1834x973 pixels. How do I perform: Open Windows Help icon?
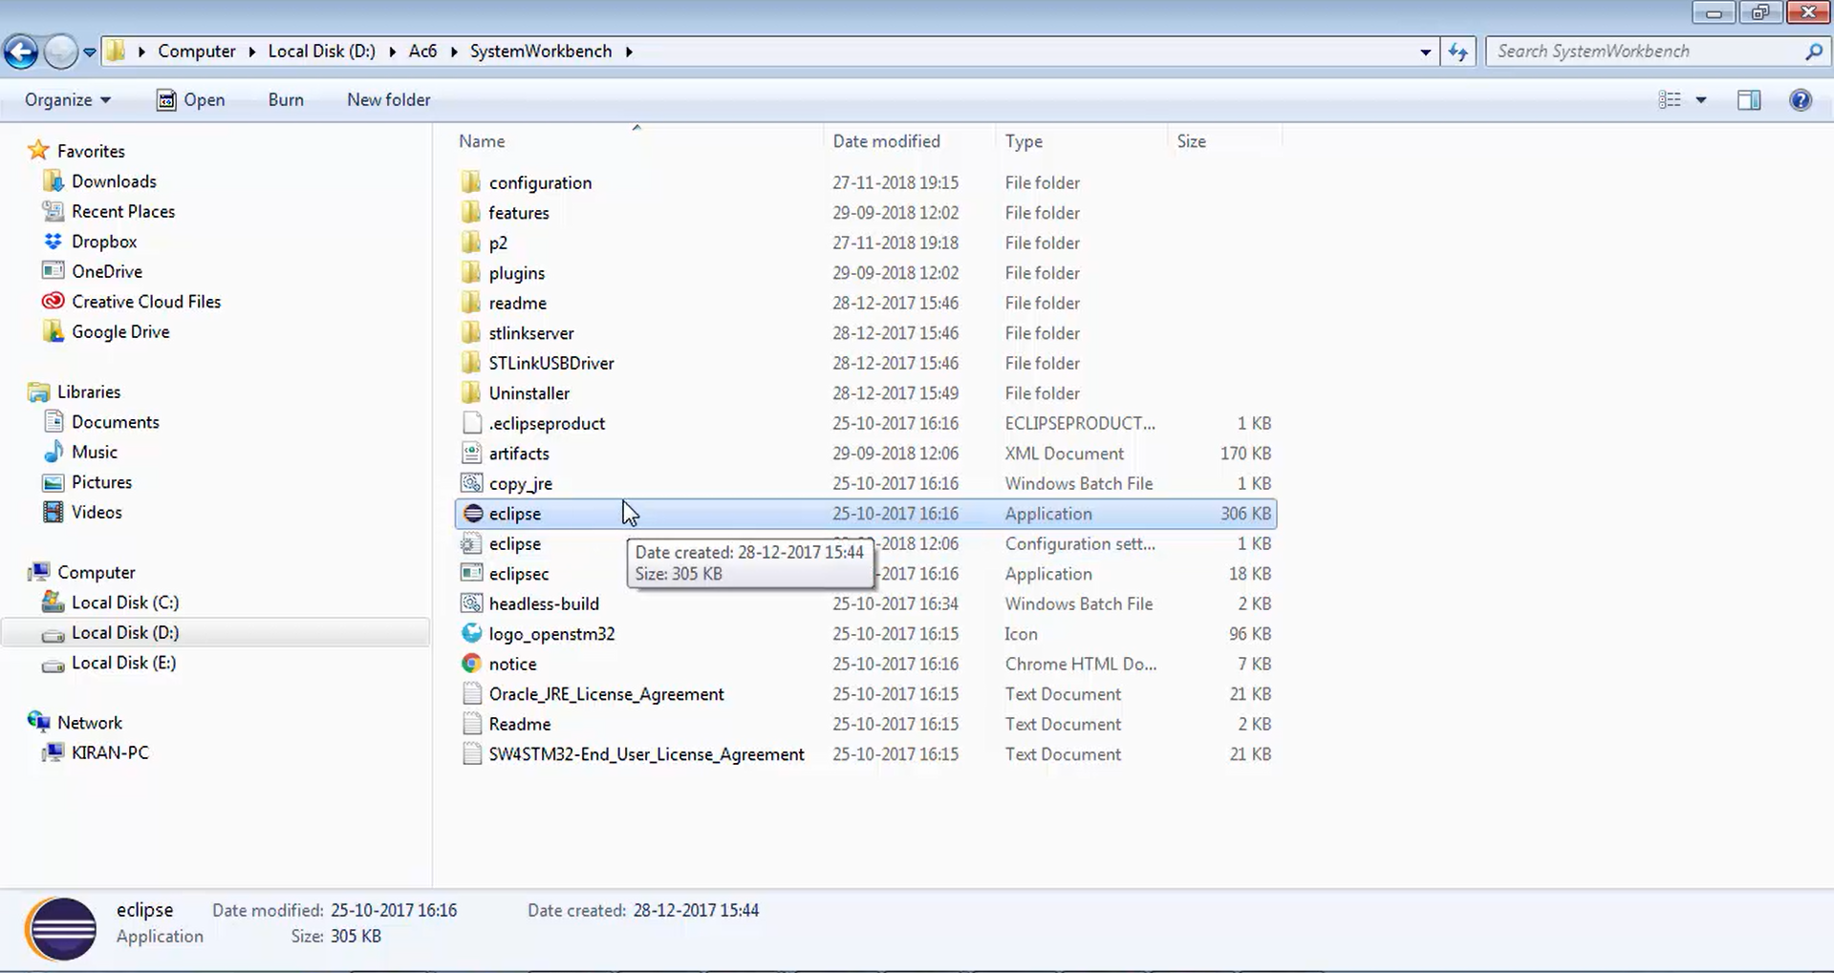pos(1801,100)
